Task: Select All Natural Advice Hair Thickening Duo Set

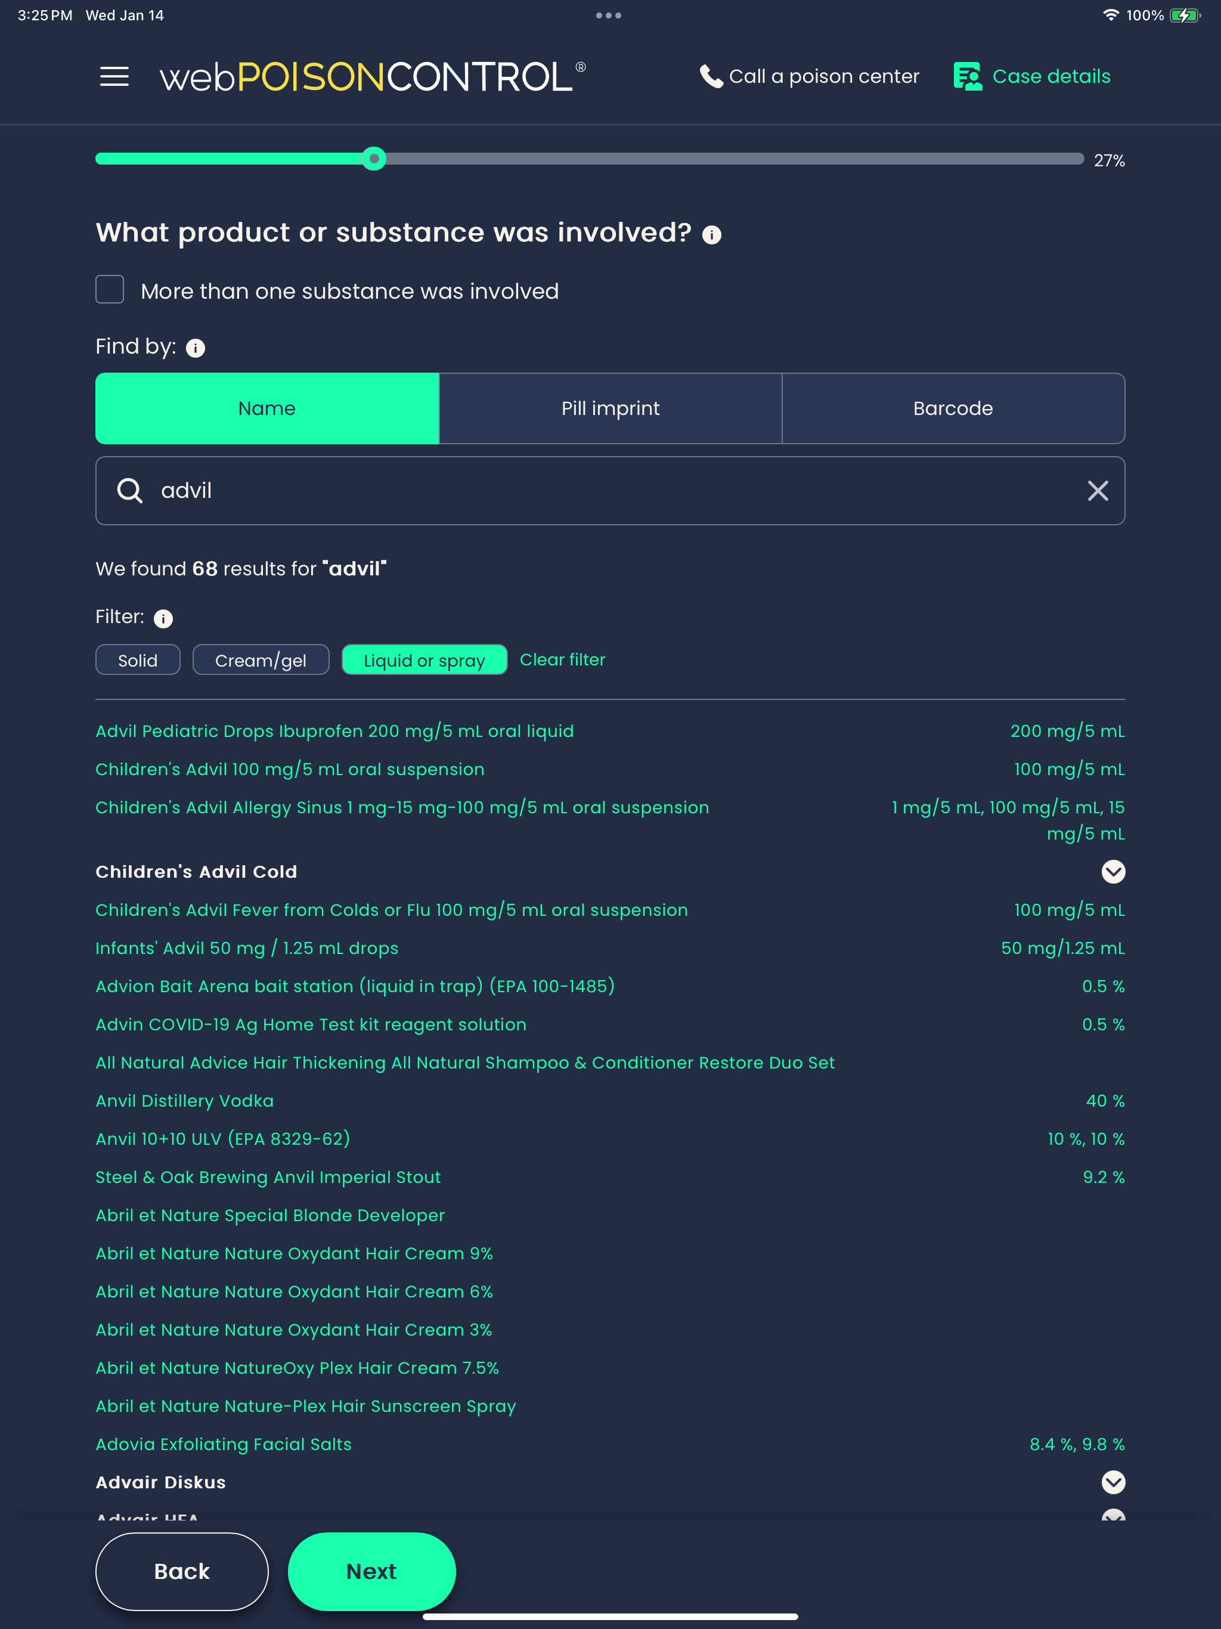Action: 466,1063
